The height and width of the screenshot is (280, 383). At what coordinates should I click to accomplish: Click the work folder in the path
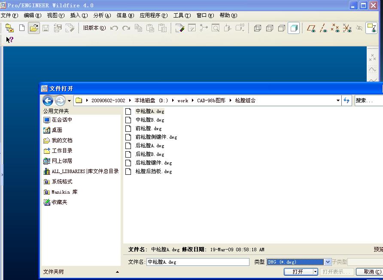click(x=183, y=100)
